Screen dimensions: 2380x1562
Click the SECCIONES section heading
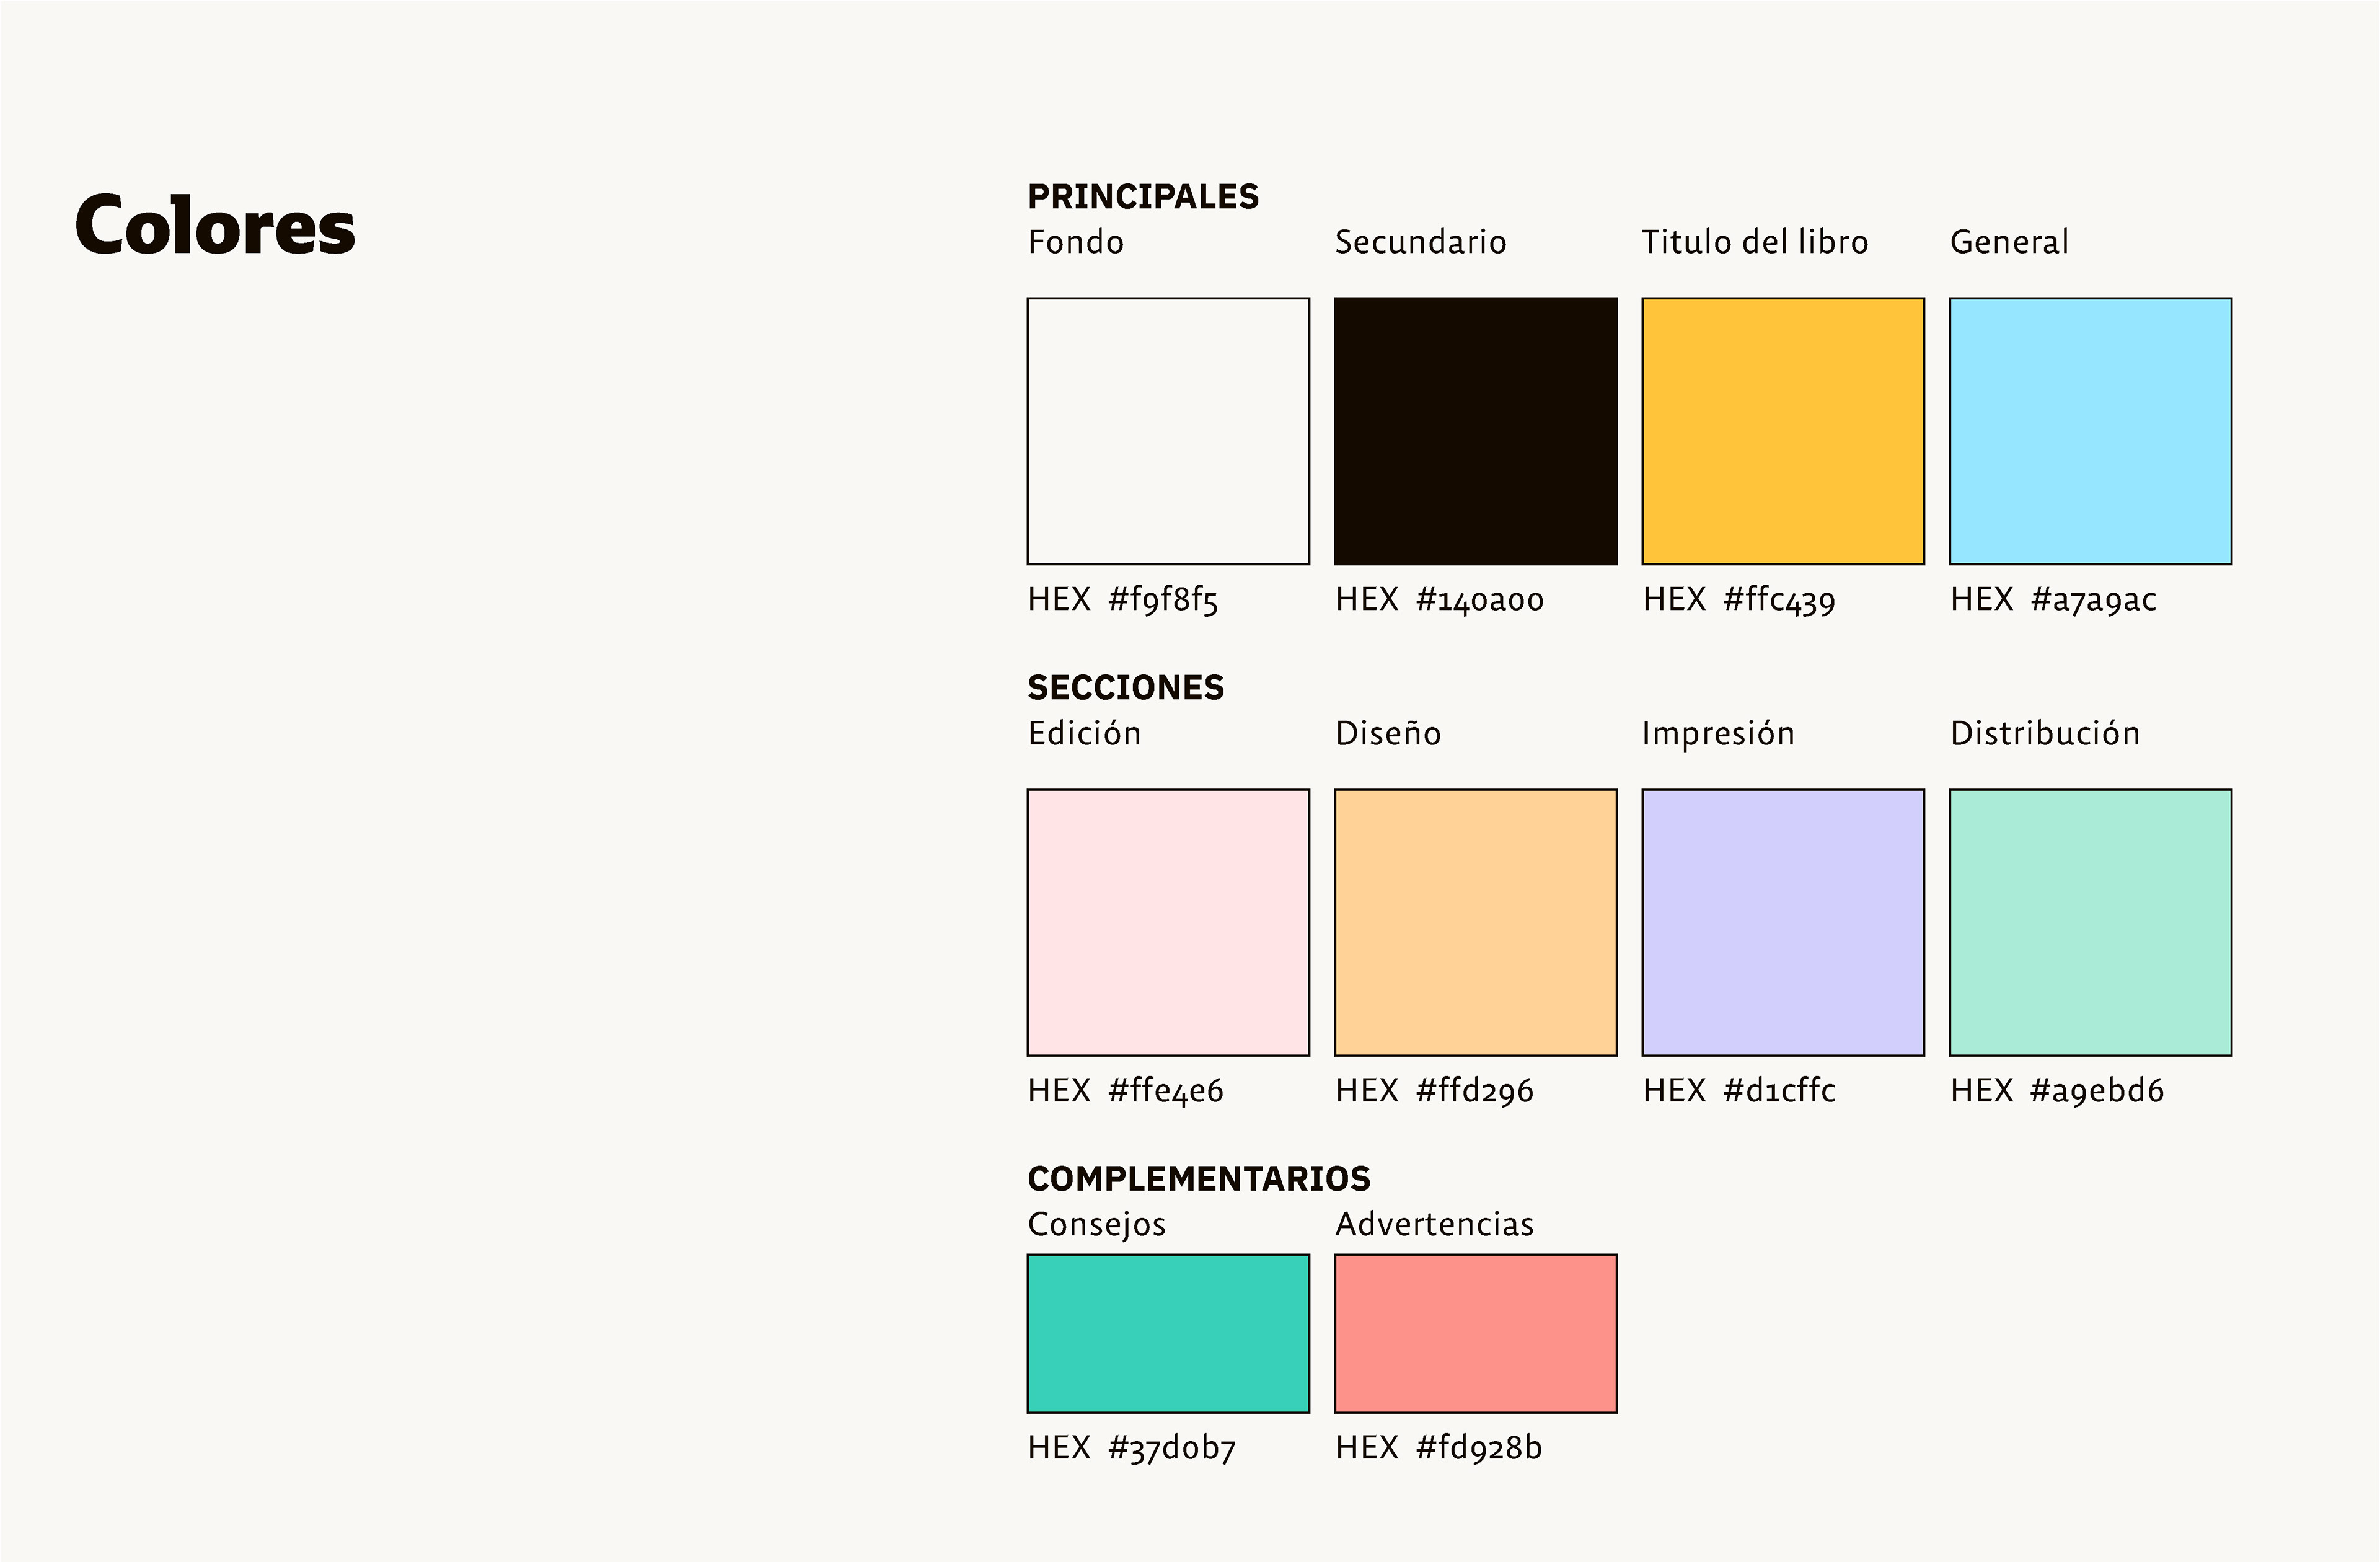pos(1125,688)
